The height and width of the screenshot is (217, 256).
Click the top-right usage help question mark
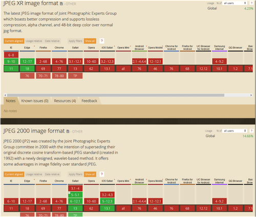pyautogui.click(x=251, y=3)
